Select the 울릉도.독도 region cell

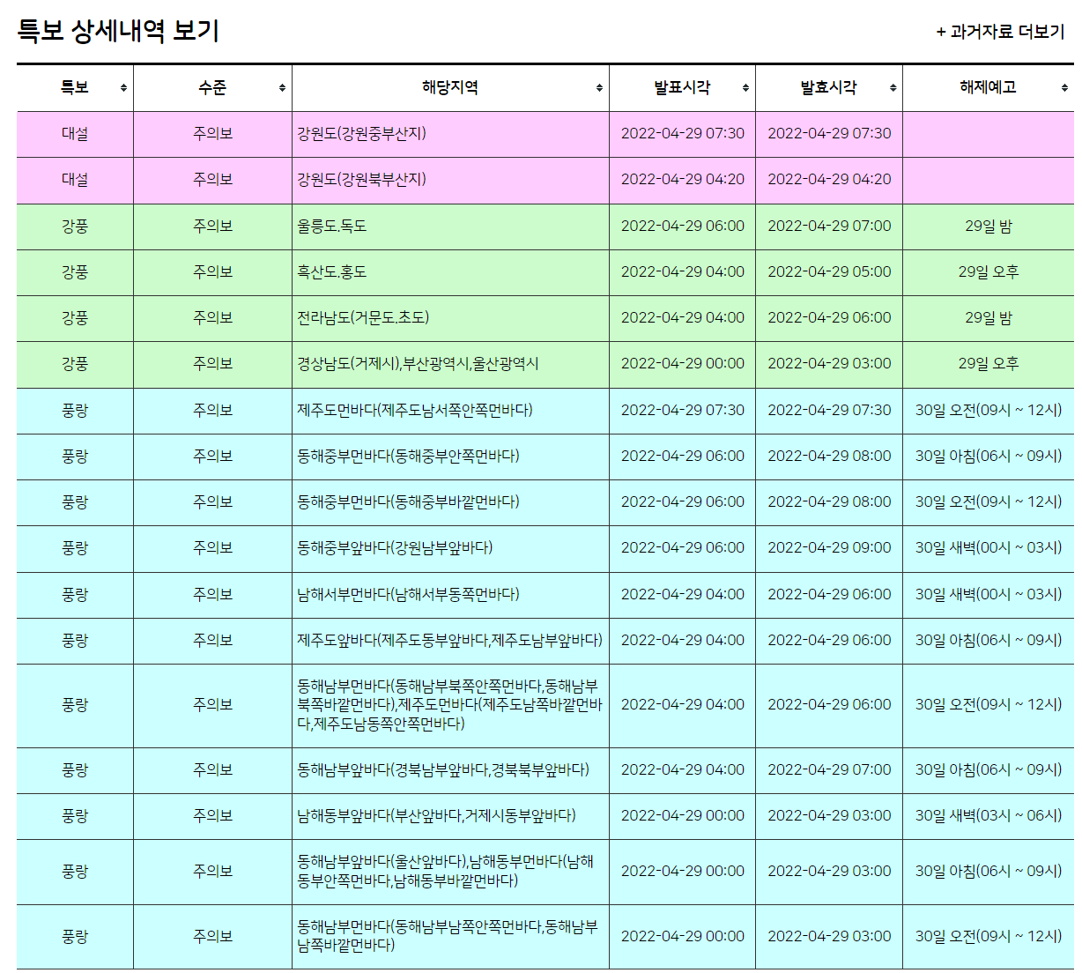pyautogui.click(x=450, y=227)
